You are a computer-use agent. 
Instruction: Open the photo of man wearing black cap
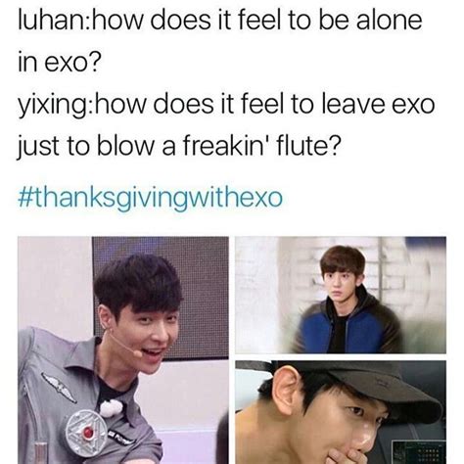341,412
